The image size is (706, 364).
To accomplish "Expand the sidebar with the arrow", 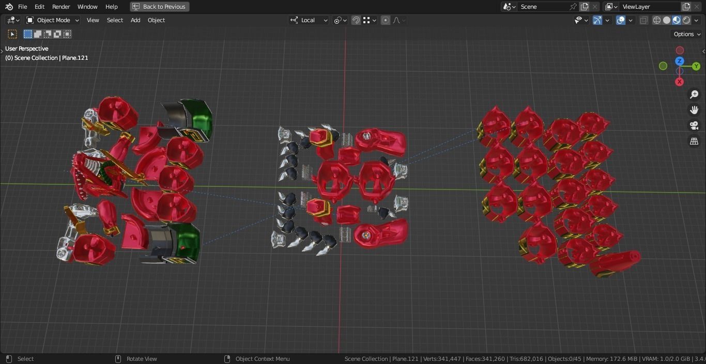I will [x=703, y=51].
